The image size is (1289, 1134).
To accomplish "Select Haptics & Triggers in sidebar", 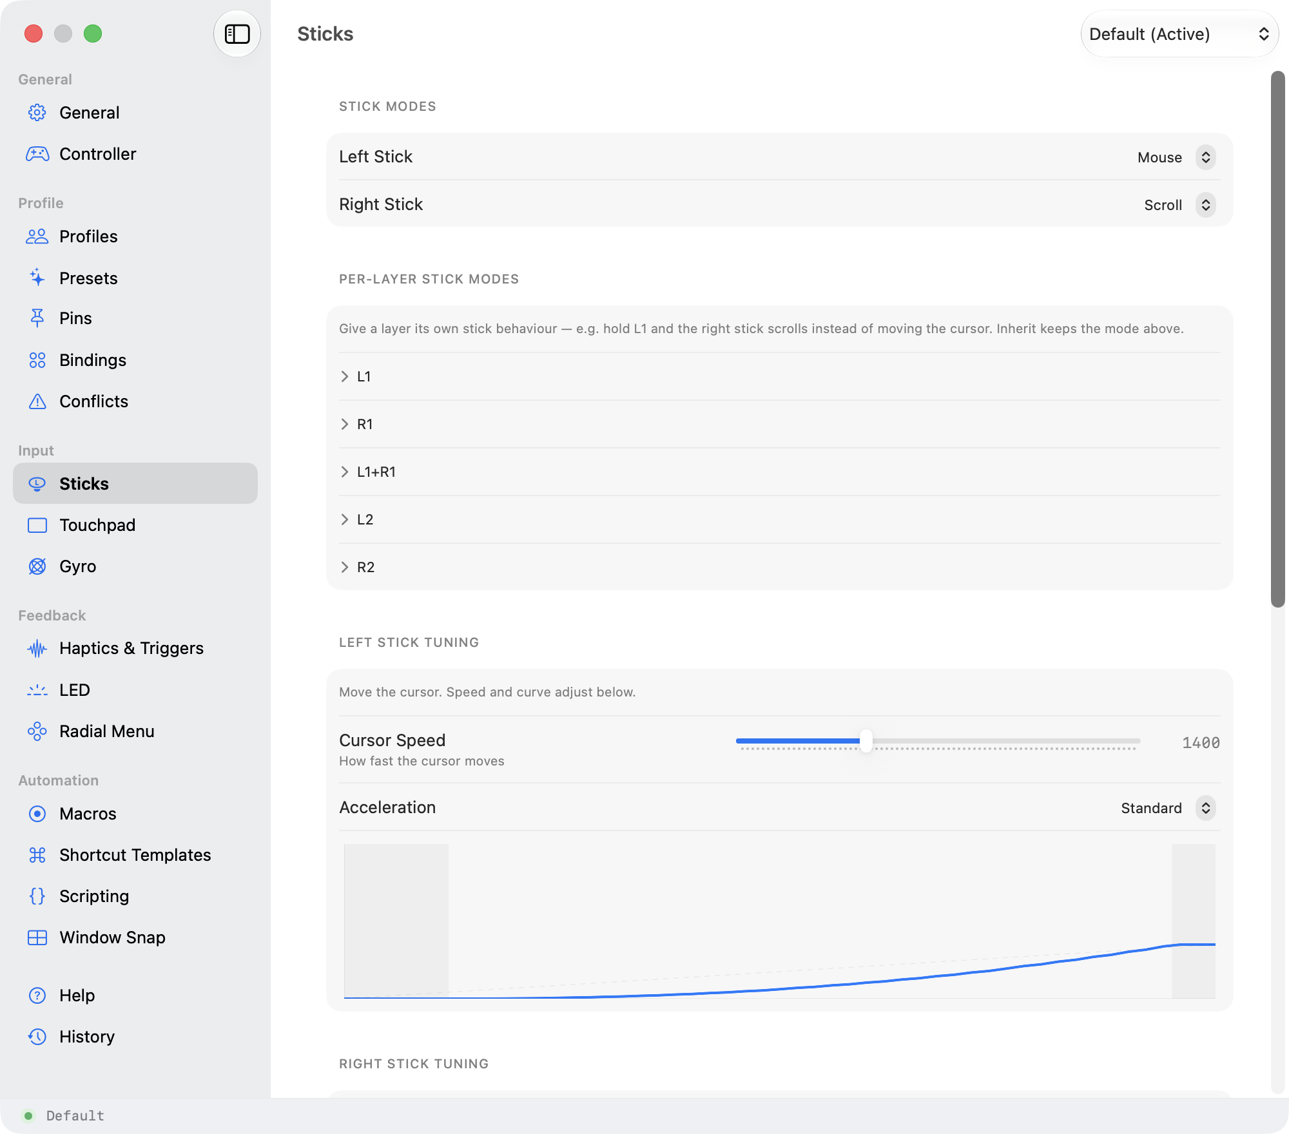I will pyautogui.click(x=135, y=648).
